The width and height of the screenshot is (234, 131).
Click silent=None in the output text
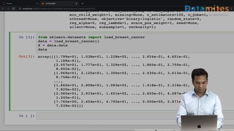pyautogui.click(x=82, y=27)
